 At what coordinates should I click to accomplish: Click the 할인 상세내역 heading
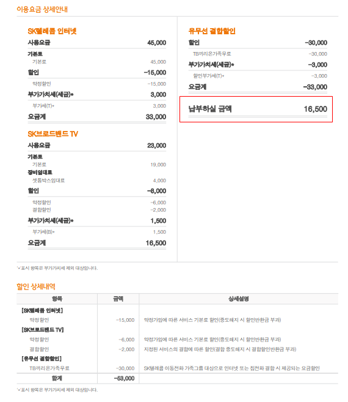[x=36, y=286]
